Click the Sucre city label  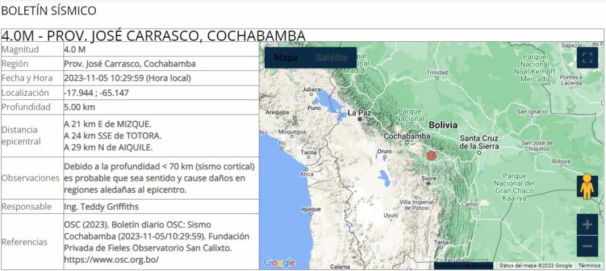[x=429, y=178]
